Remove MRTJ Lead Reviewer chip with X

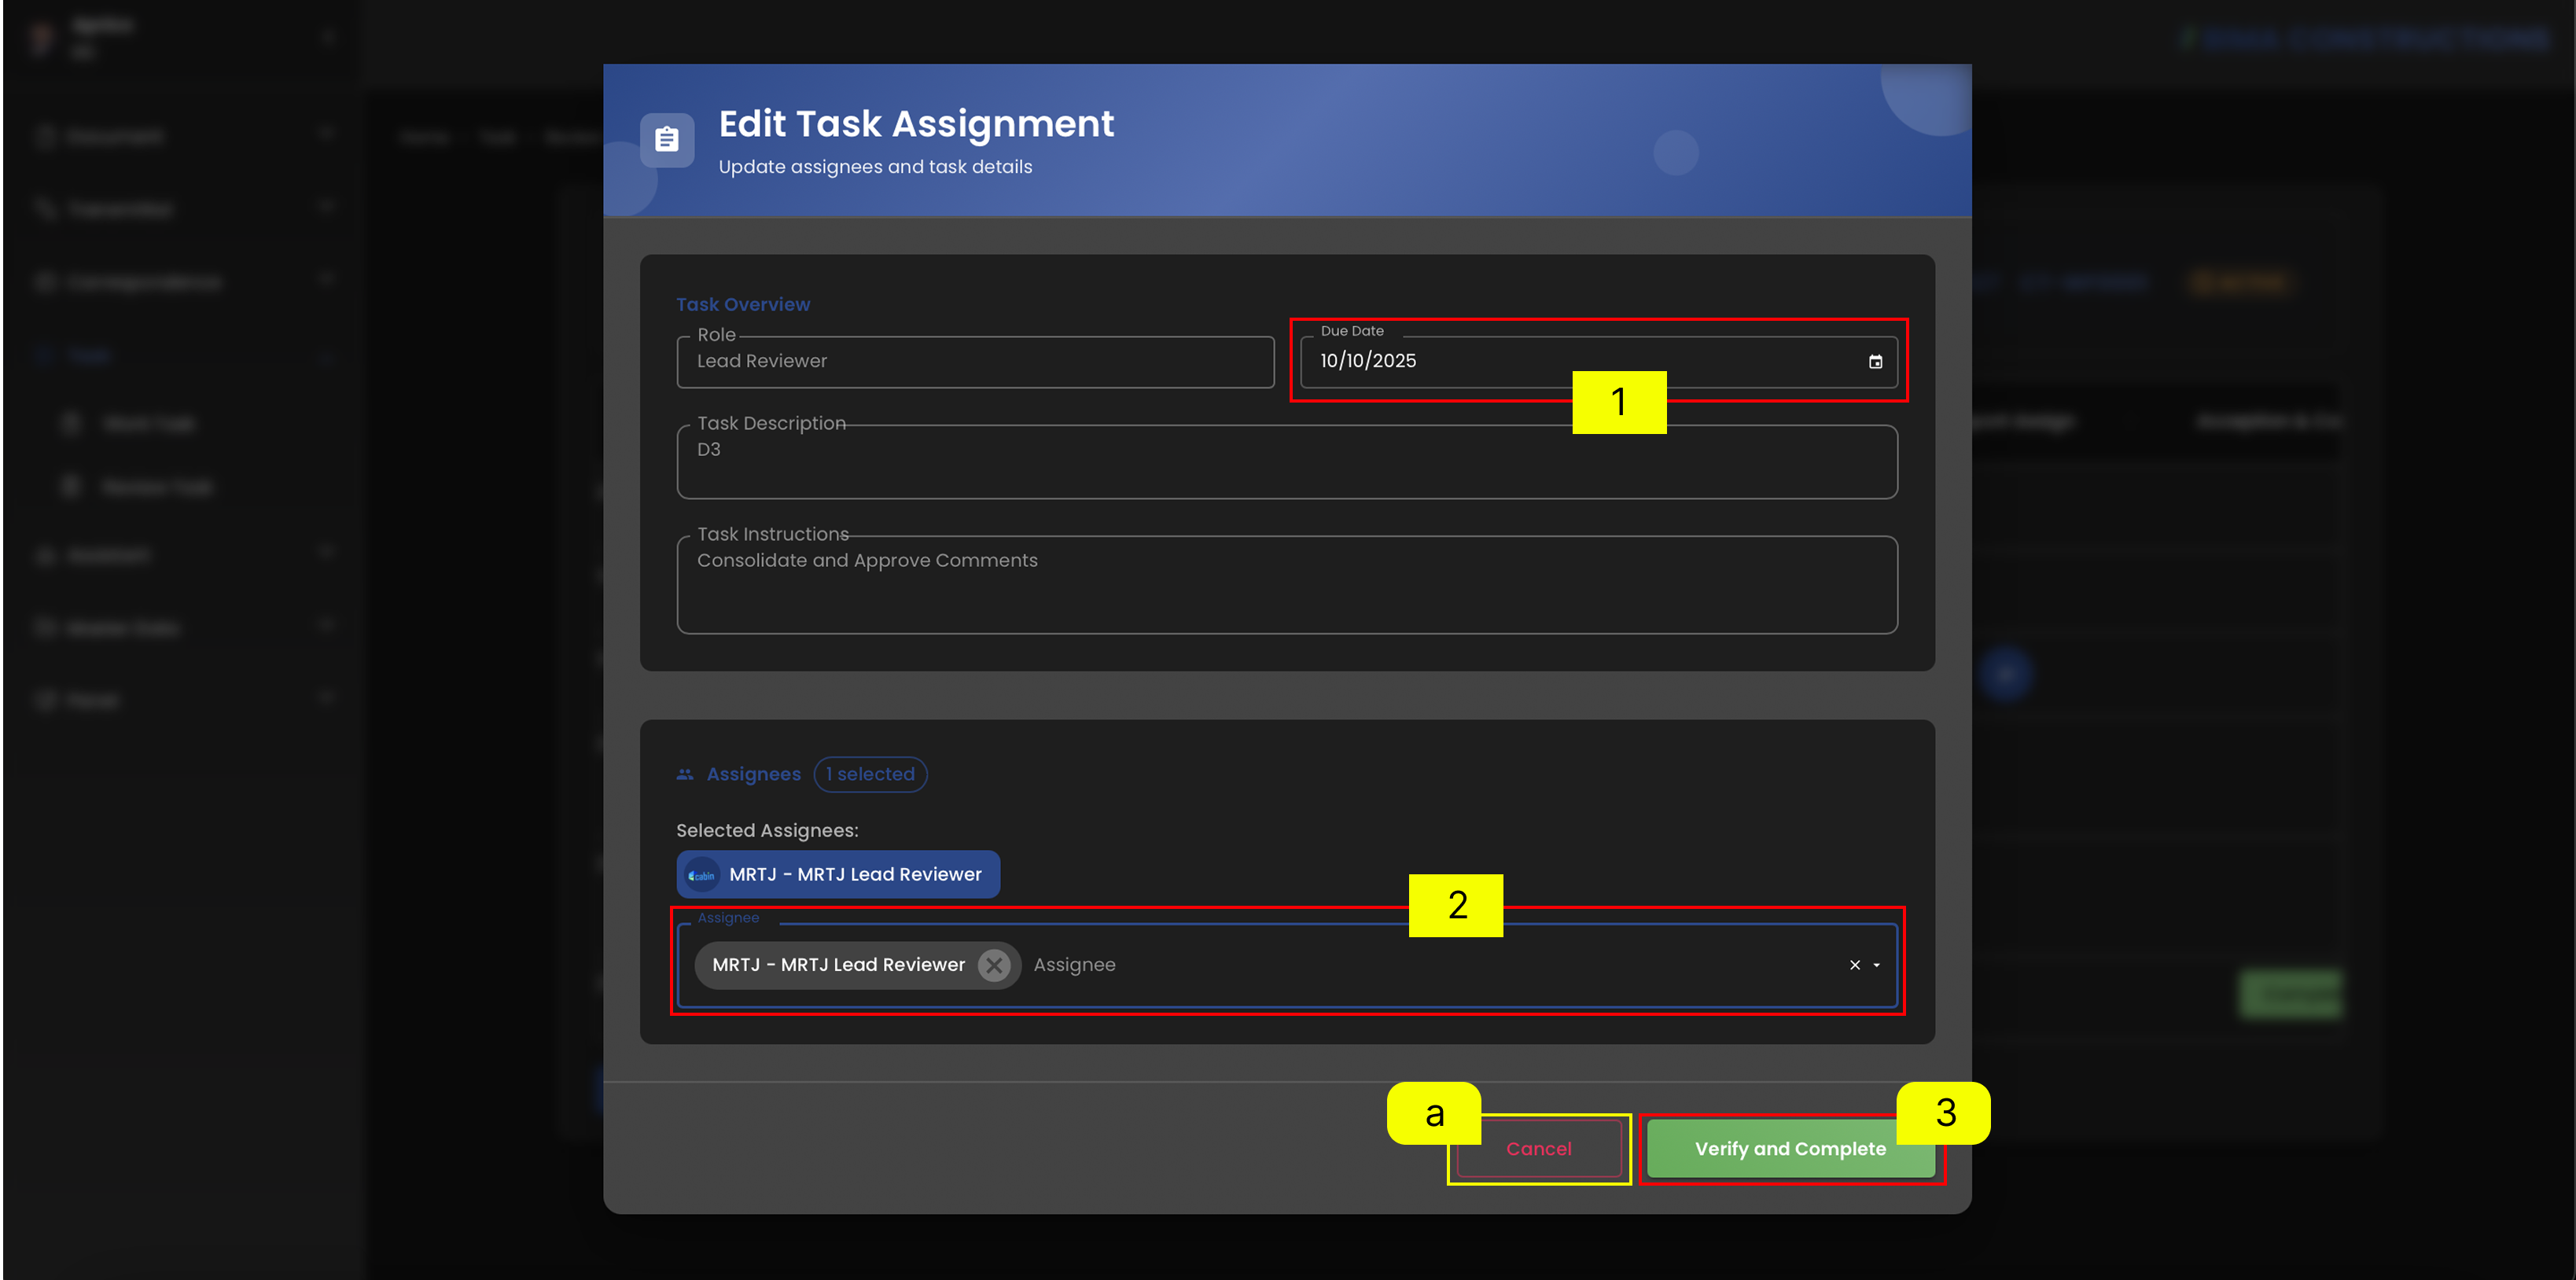coord(994,965)
